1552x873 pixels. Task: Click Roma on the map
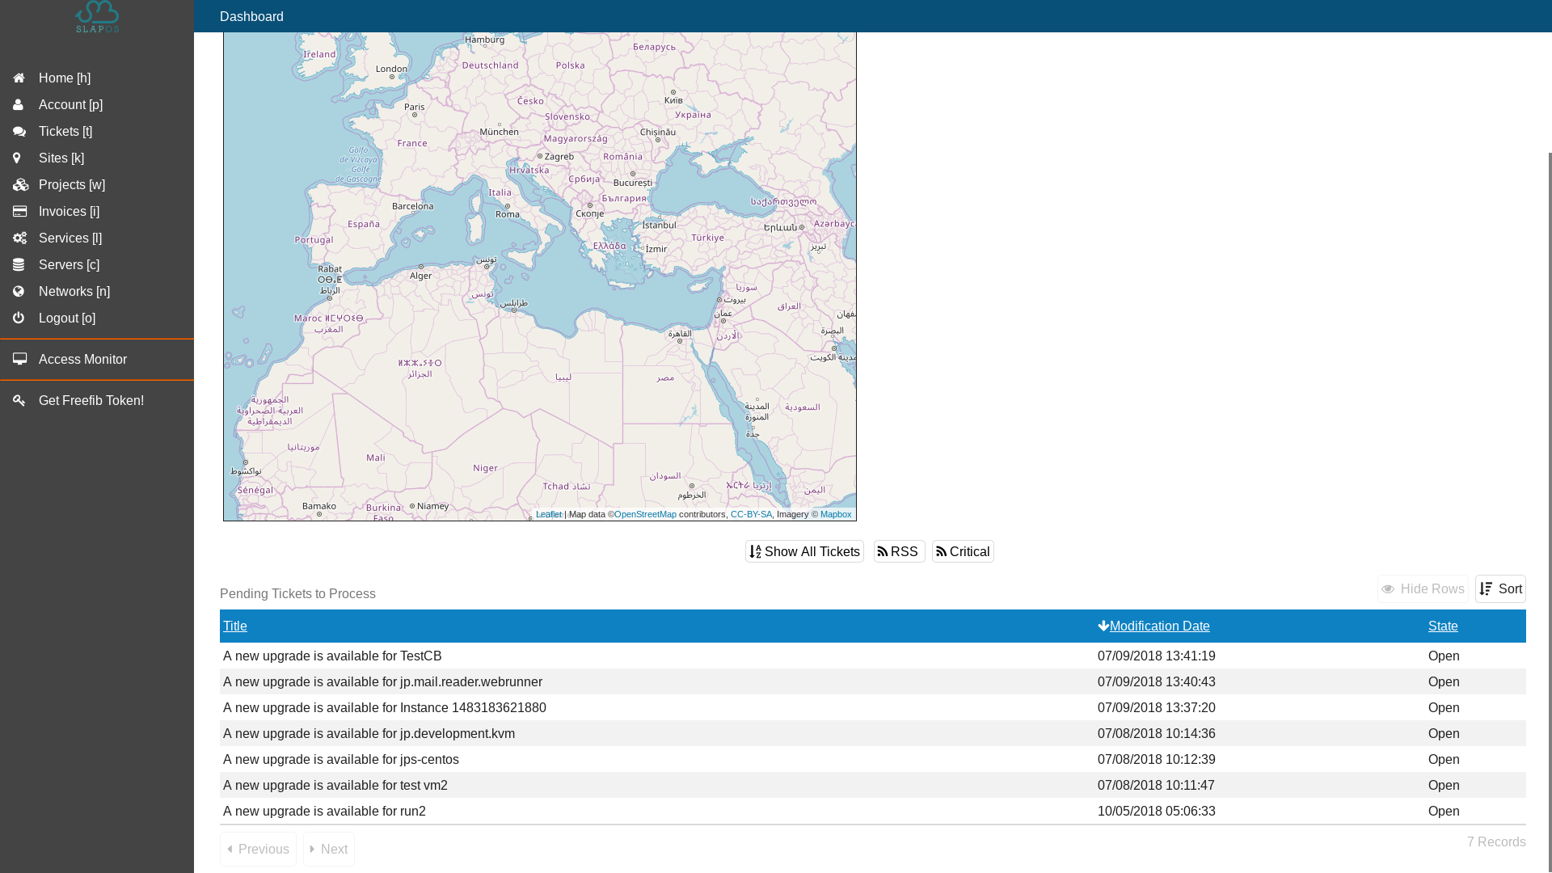pyautogui.click(x=508, y=214)
